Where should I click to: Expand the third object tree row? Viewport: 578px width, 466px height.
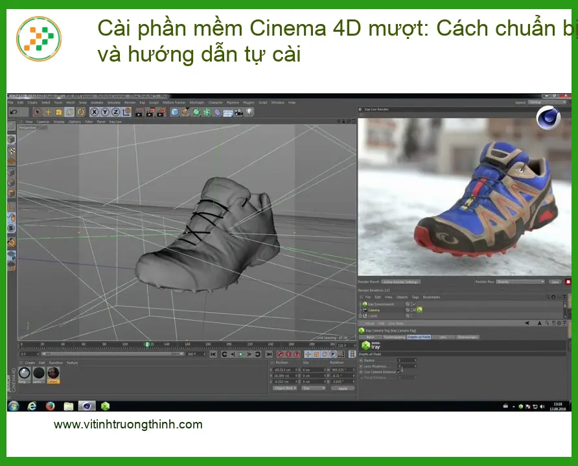(x=360, y=316)
